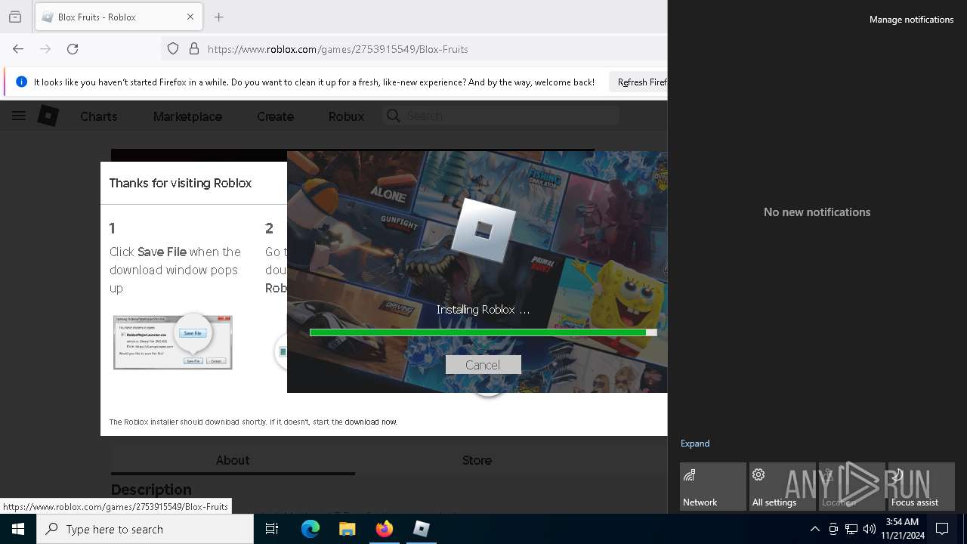Click the Roblox logo icon
Image resolution: width=967 pixels, height=544 pixels.
[x=48, y=116]
